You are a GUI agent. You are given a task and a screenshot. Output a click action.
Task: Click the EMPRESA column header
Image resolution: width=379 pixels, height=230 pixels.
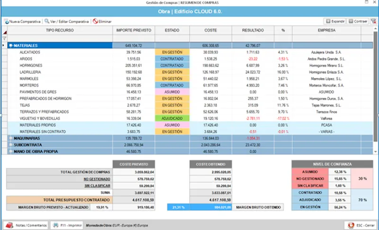[326, 30]
